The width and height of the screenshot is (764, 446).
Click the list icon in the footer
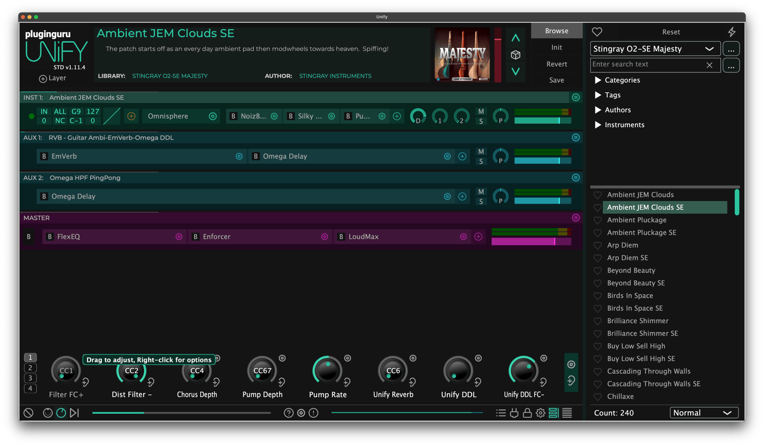click(x=501, y=413)
